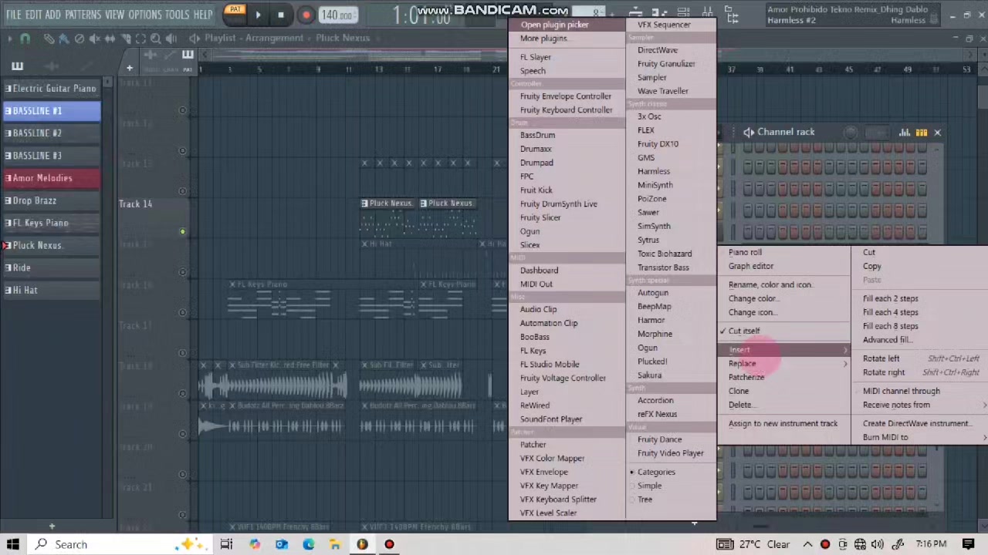The image size is (988, 555).
Task: Open File Explorer on the taskbar
Action: click(335, 544)
